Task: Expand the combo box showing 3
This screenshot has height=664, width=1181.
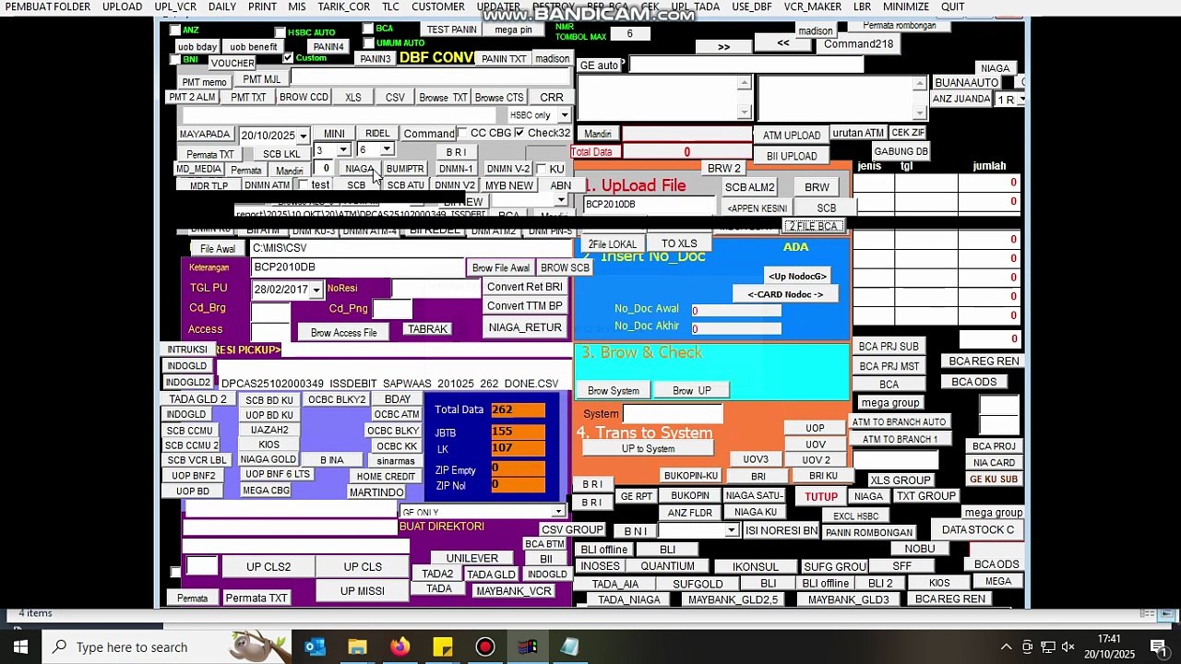Action: pos(343,150)
